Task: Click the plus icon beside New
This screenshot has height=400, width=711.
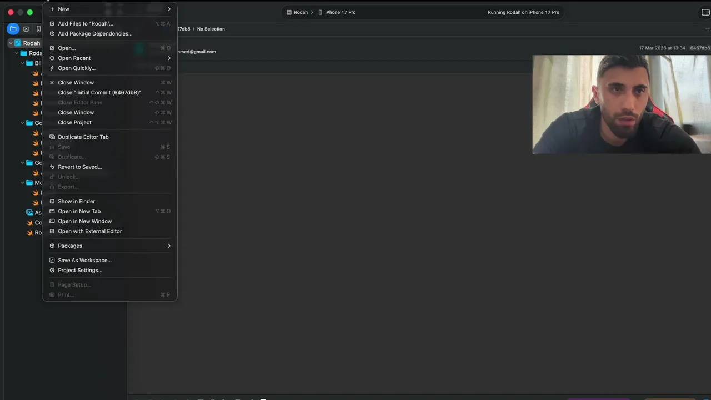Action: click(52, 9)
